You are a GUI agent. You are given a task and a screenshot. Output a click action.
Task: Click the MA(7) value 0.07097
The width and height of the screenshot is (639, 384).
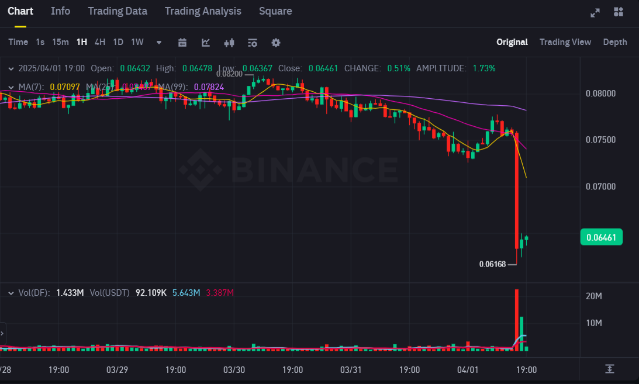click(x=65, y=87)
